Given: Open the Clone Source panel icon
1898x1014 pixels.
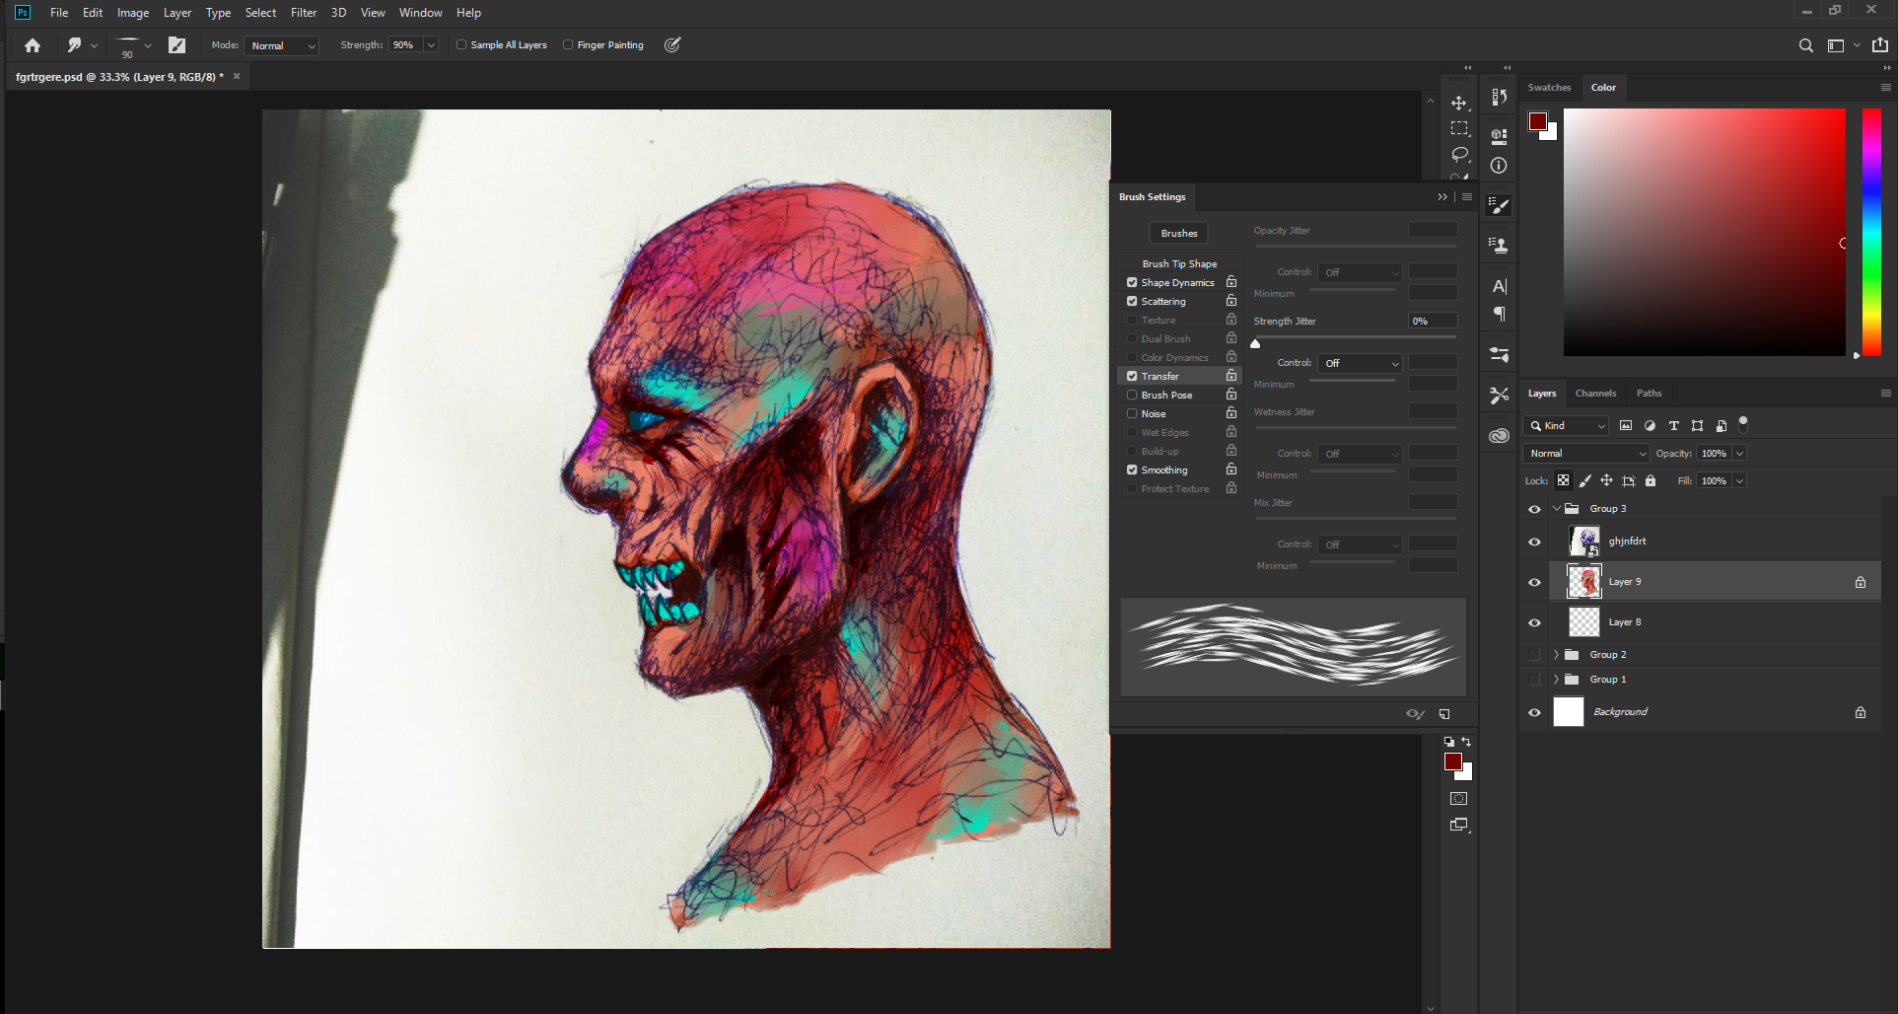Looking at the screenshot, I should 1499,245.
